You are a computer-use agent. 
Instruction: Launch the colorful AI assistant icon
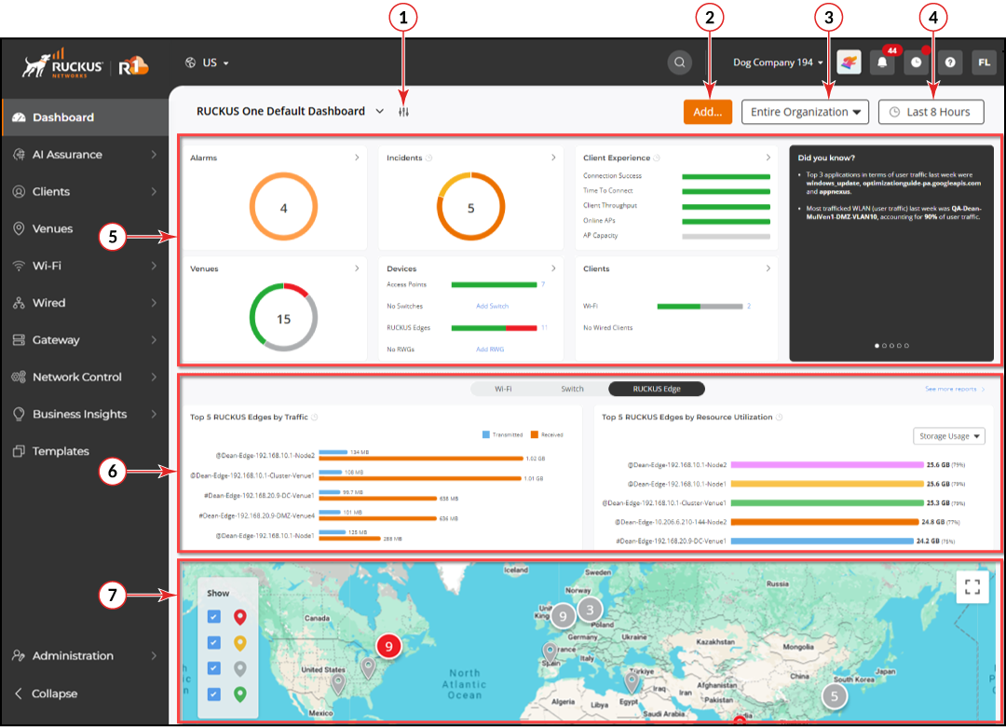(849, 62)
